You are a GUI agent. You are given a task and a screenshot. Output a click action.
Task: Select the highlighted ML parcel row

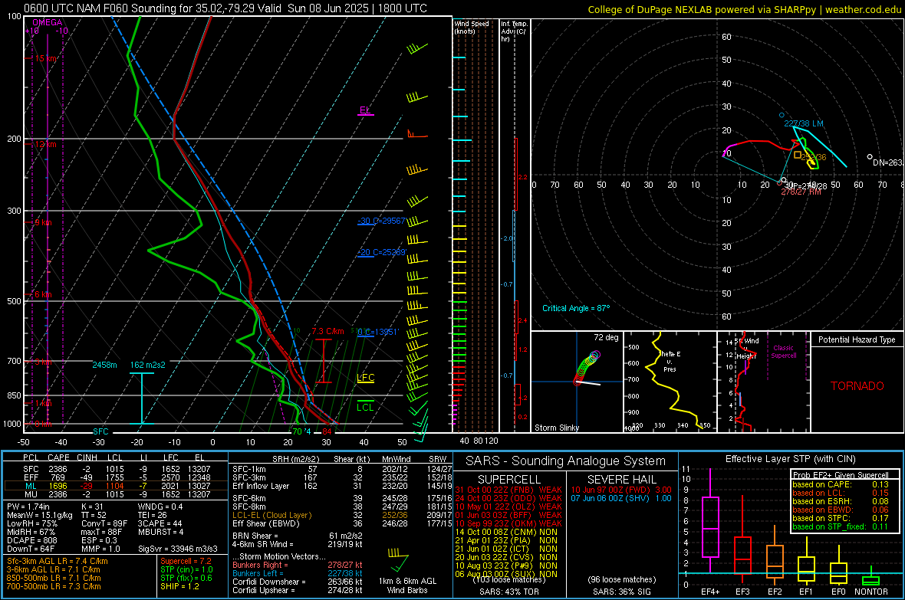coord(116,486)
